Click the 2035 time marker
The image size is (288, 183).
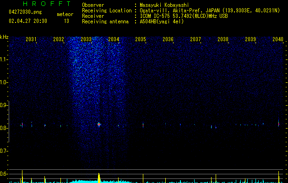pyautogui.click(x=141, y=39)
